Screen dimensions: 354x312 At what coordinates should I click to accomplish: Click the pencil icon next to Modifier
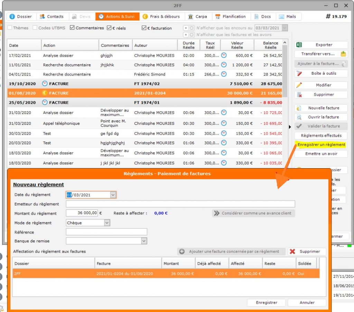[x=299, y=85]
